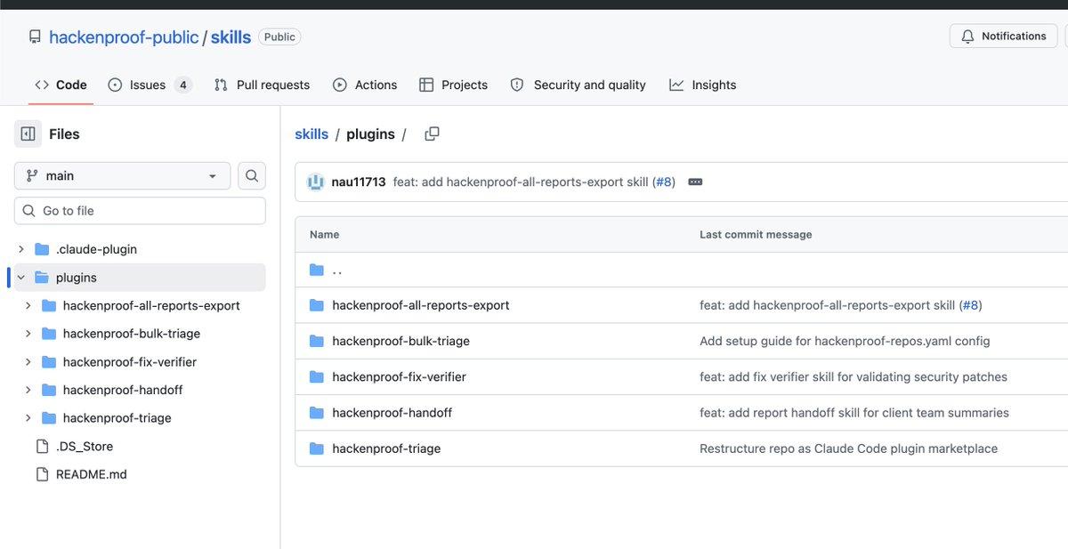Expand hackenproof-all-reports-export tree chevron
Image resolution: width=1068 pixels, height=549 pixels.
point(28,305)
